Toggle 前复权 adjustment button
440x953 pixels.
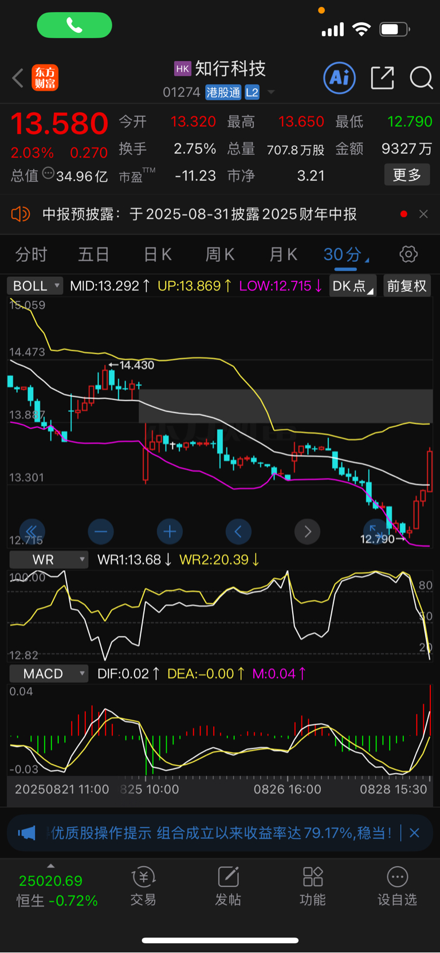click(x=407, y=285)
